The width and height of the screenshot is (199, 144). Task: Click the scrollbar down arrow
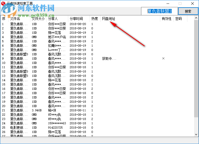pyautogui.click(x=196, y=135)
